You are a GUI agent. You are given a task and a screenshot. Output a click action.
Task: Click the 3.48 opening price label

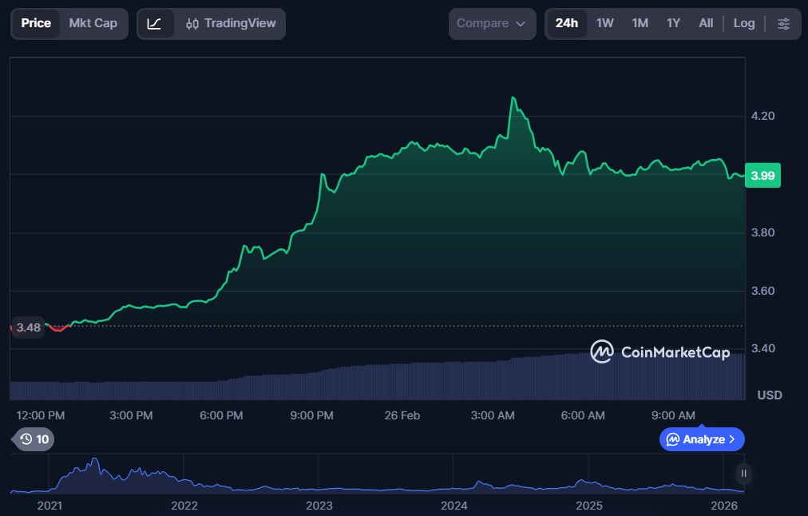(x=29, y=327)
